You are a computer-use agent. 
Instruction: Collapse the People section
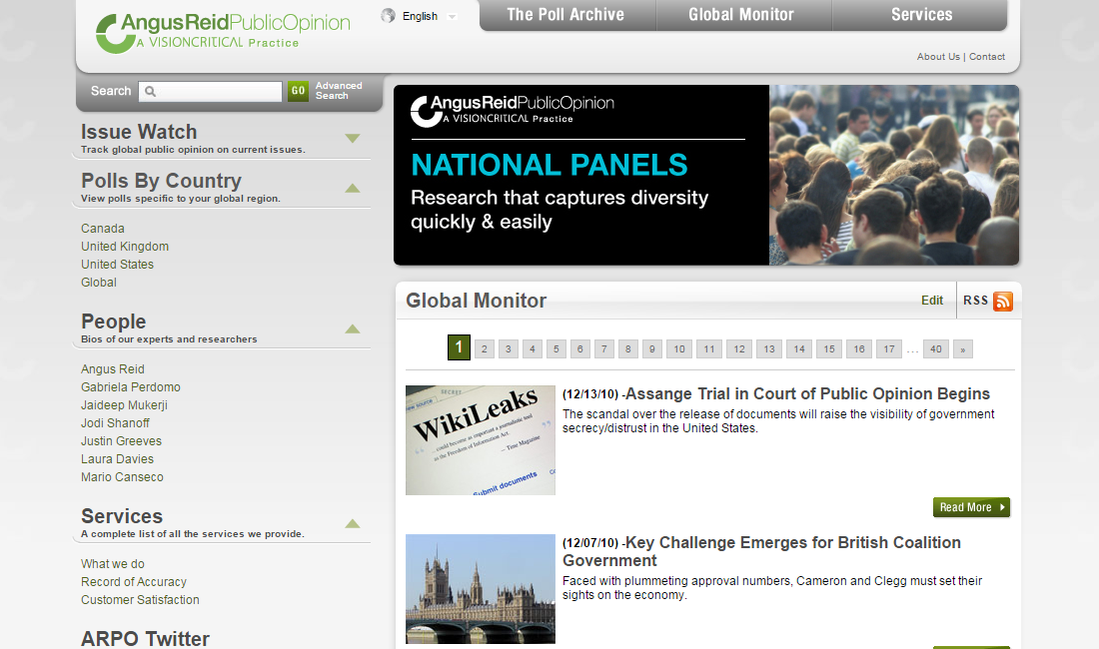[353, 328]
